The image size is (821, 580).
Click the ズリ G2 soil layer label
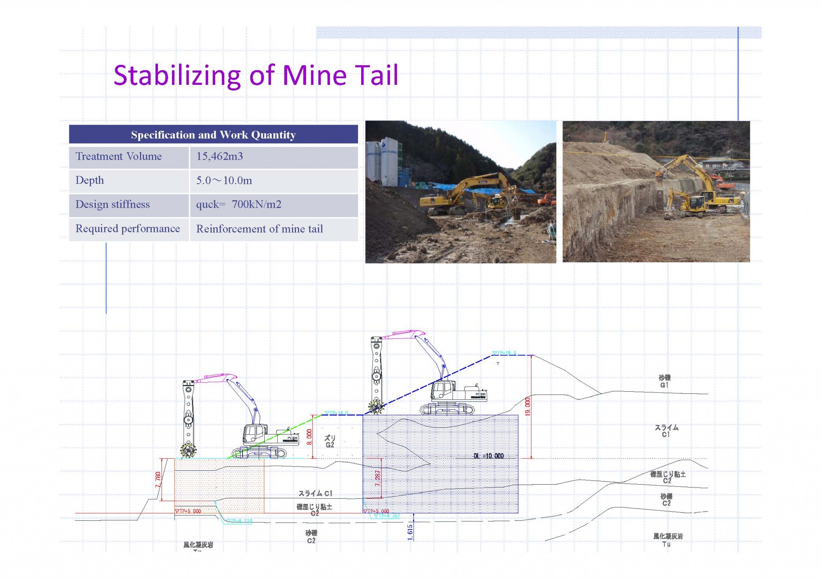(x=330, y=441)
